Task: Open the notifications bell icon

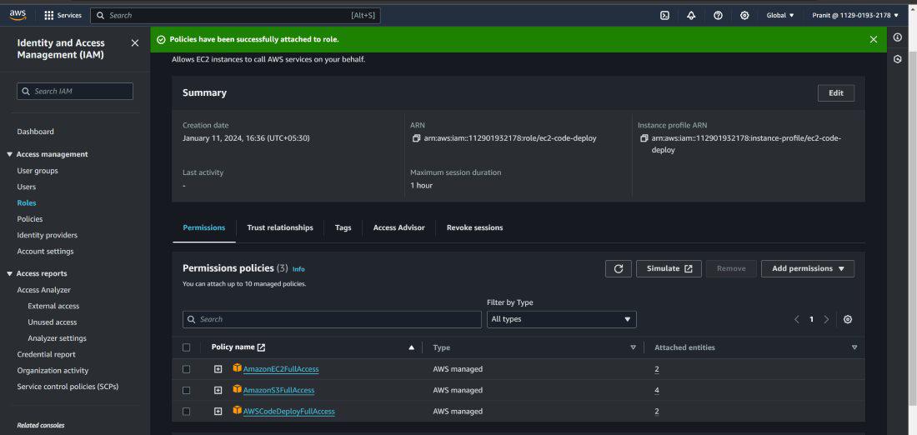Action: (691, 15)
